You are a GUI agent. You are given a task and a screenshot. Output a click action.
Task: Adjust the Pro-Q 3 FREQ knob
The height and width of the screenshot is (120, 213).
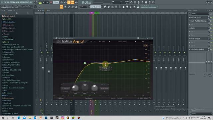point(75,88)
